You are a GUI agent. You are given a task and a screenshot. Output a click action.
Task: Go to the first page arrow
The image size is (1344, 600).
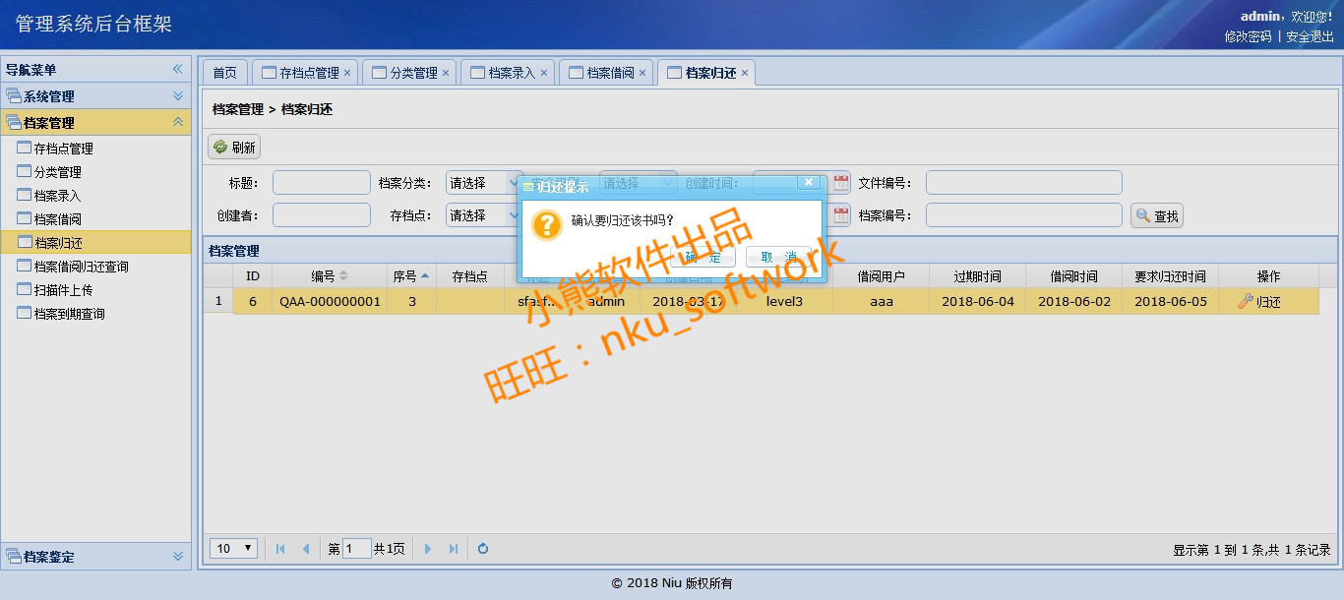[280, 549]
